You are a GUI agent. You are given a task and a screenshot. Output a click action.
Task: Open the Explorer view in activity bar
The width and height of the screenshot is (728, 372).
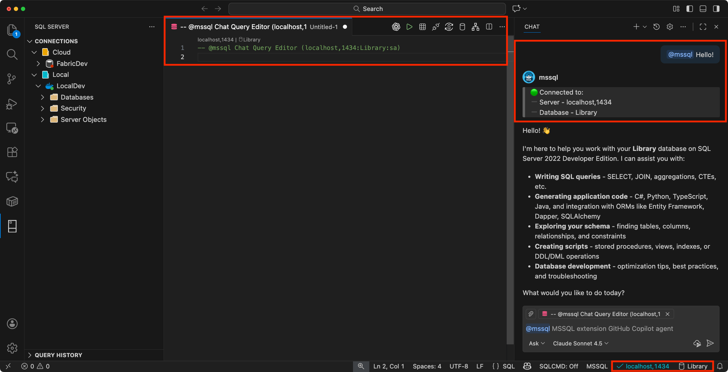[x=12, y=30]
